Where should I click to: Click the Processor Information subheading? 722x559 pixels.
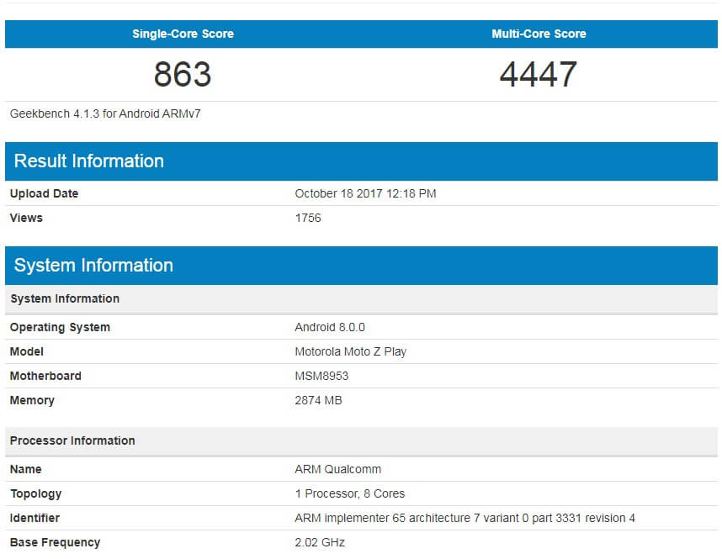click(x=72, y=440)
